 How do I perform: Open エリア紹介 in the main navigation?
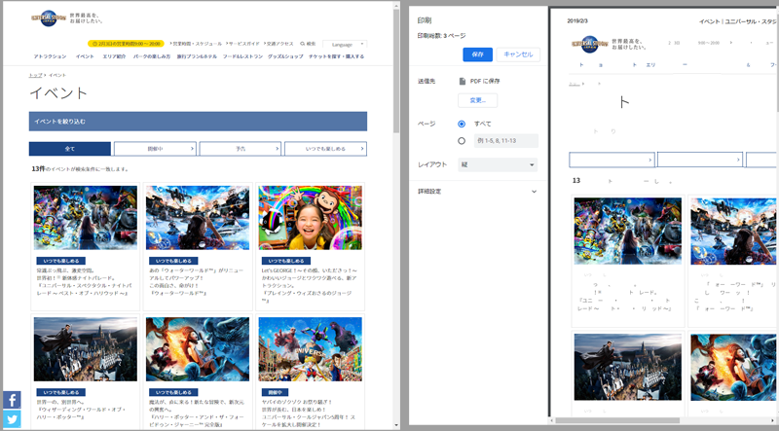coord(114,56)
